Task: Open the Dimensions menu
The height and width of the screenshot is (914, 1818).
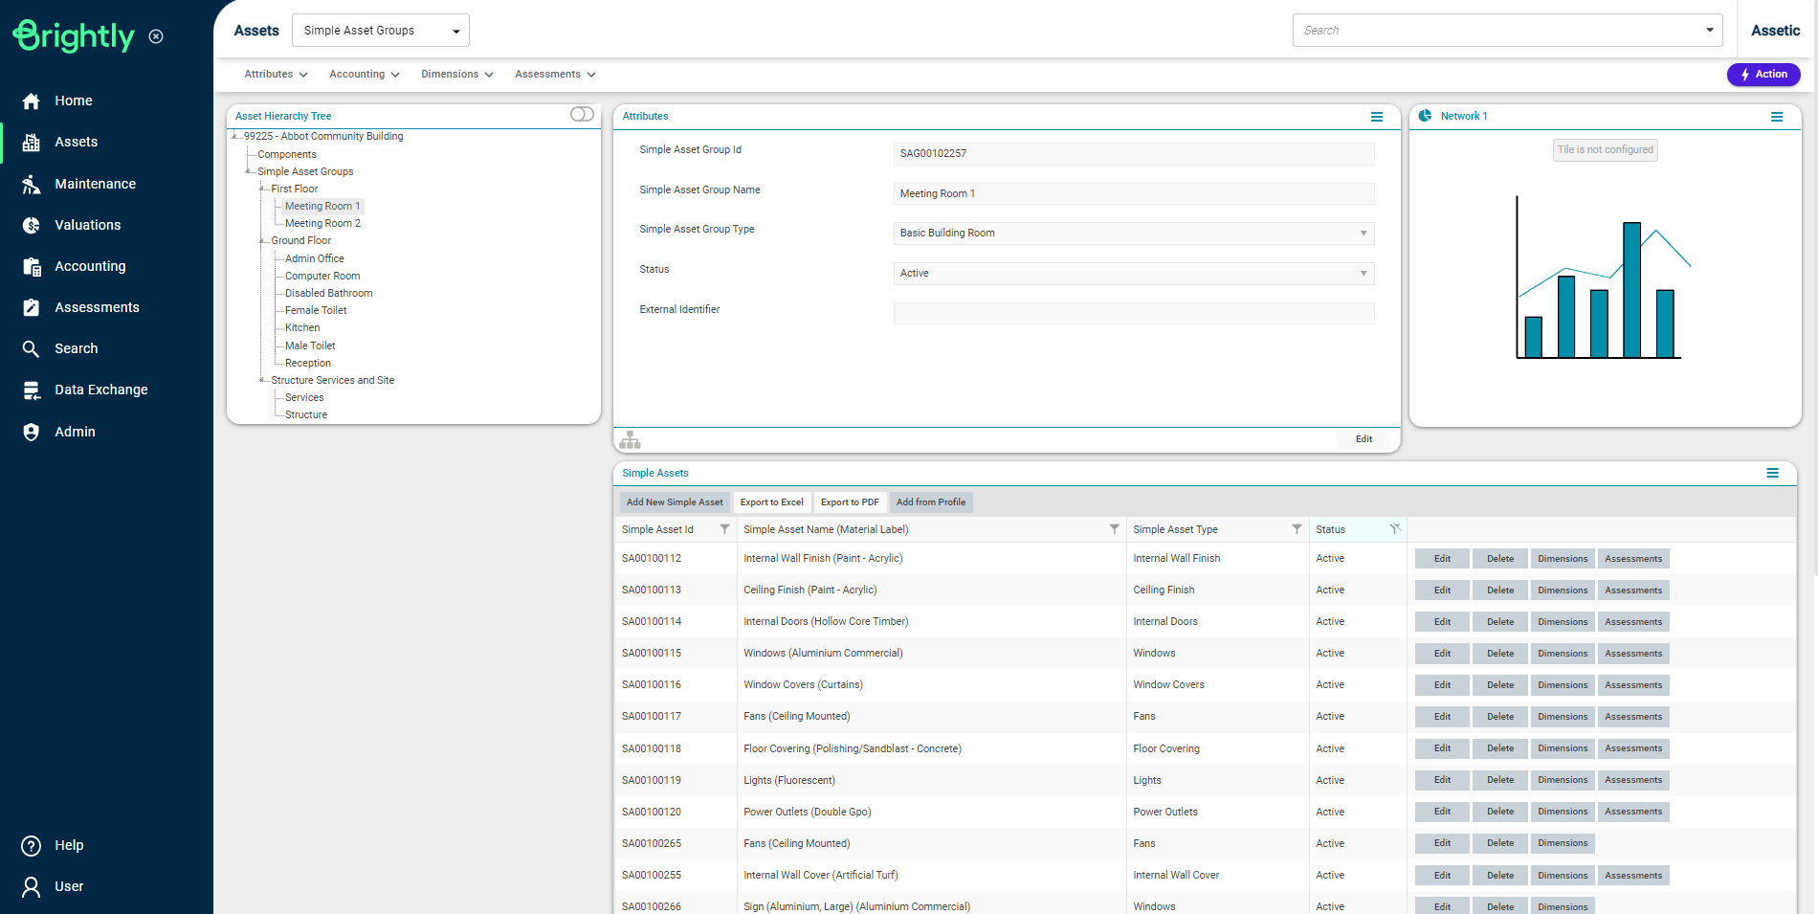Action: tap(456, 75)
